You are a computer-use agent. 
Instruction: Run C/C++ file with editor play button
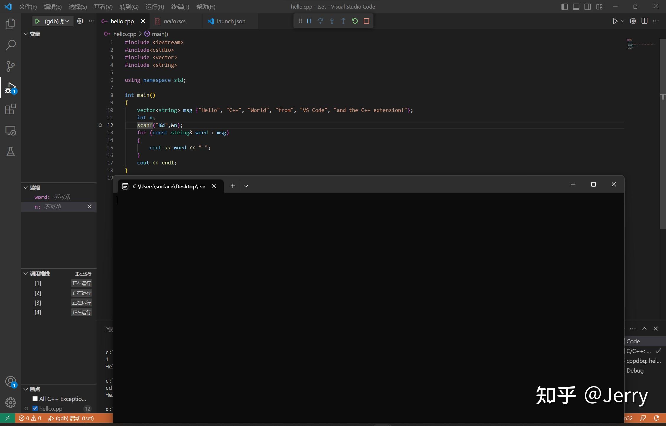pos(615,21)
